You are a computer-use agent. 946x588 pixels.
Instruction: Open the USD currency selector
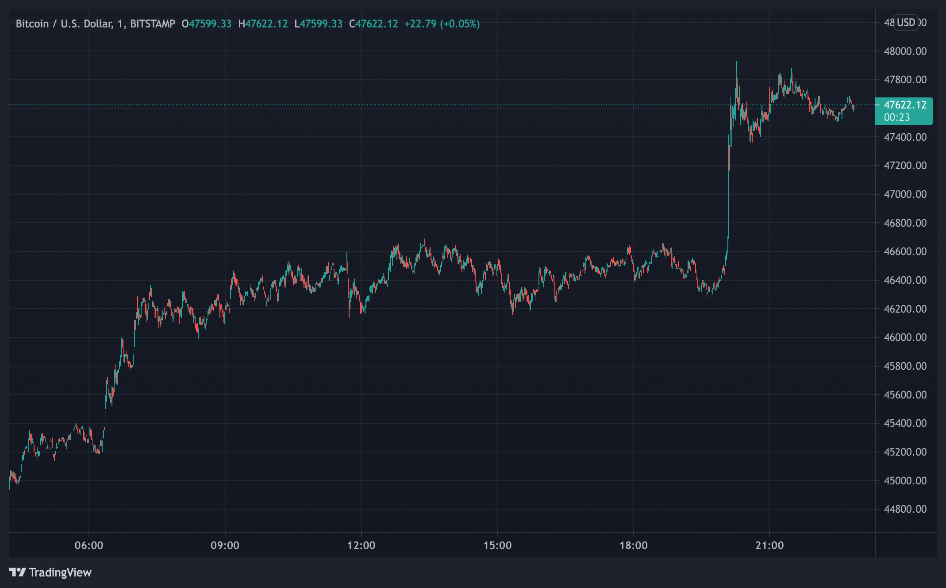pos(906,23)
